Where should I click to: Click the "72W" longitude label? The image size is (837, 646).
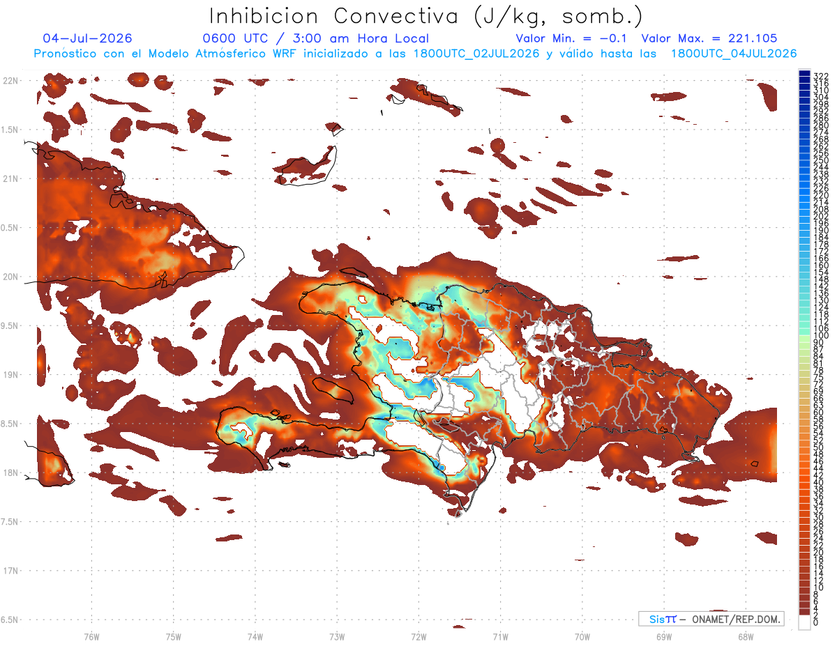pyautogui.click(x=418, y=636)
